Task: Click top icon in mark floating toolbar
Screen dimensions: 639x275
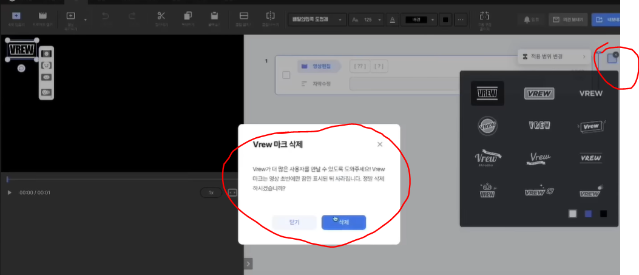Action: pyautogui.click(x=47, y=53)
